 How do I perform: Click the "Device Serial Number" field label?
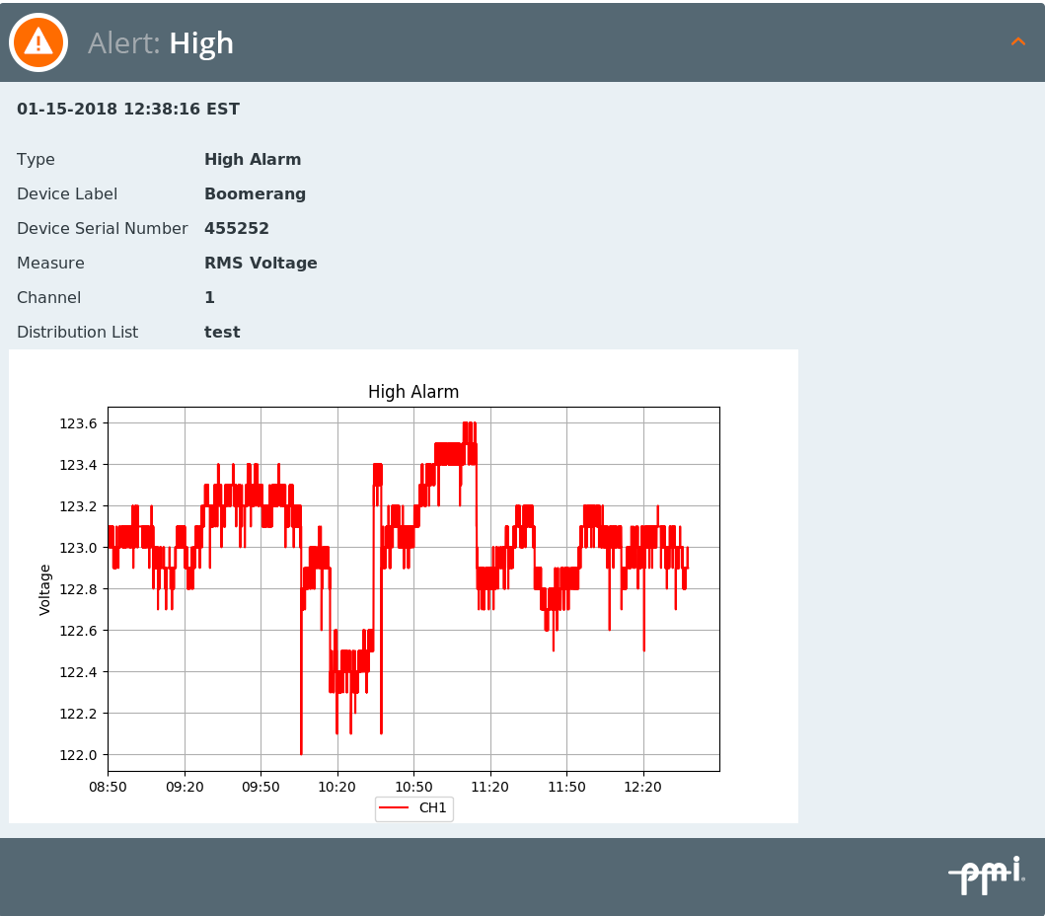click(x=102, y=229)
